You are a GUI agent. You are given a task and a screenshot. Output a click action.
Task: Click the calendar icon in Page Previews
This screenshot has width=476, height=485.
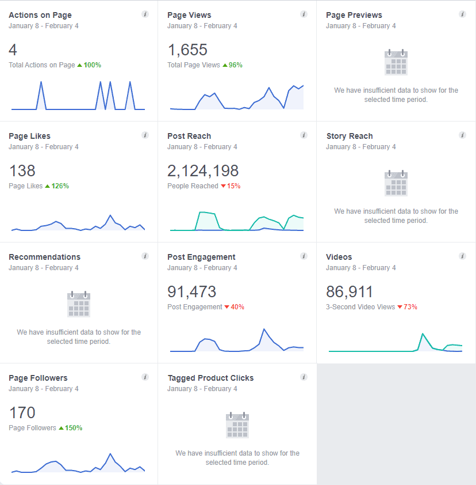coord(396,62)
